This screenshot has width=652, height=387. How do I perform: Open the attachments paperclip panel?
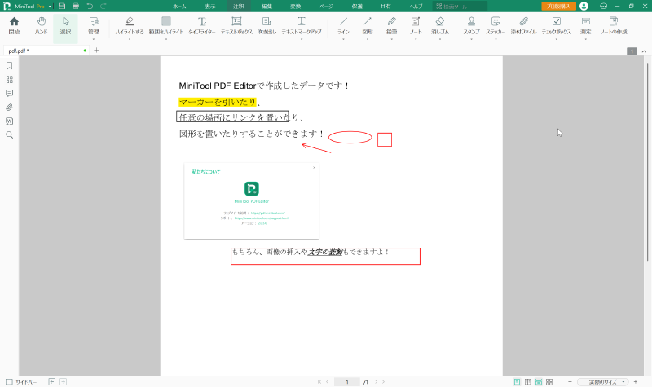tap(9, 107)
